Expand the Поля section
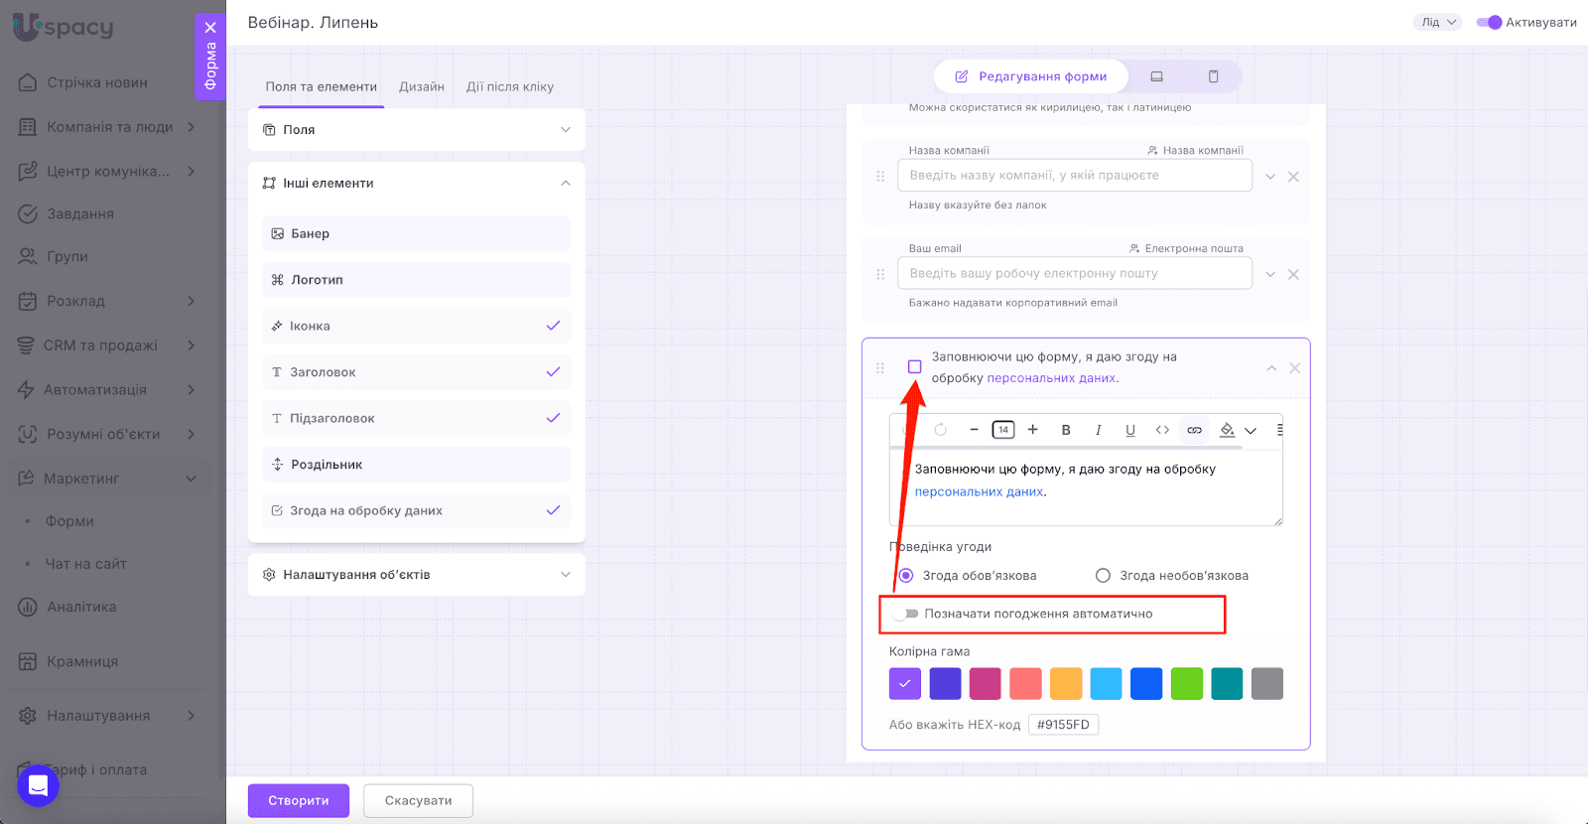The height and width of the screenshot is (824, 1588). coord(416,130)
